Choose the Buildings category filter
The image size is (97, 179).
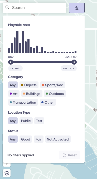tap(32, 94)
